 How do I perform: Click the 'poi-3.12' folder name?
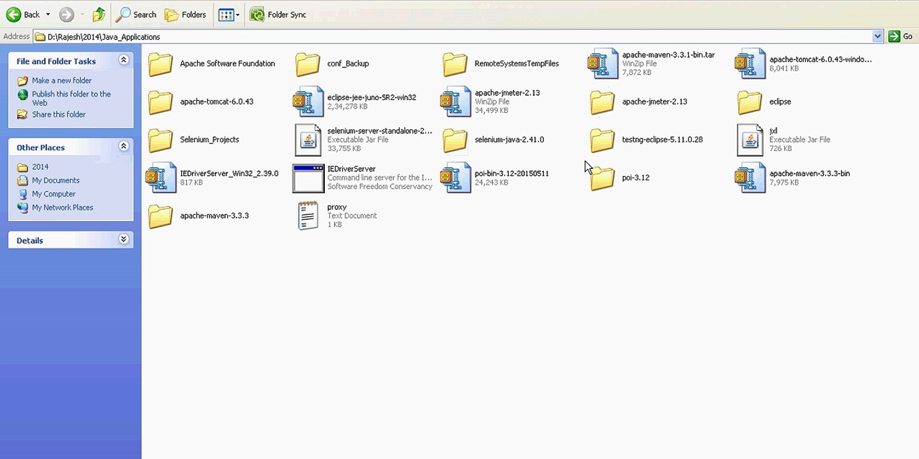pos(636,178)
